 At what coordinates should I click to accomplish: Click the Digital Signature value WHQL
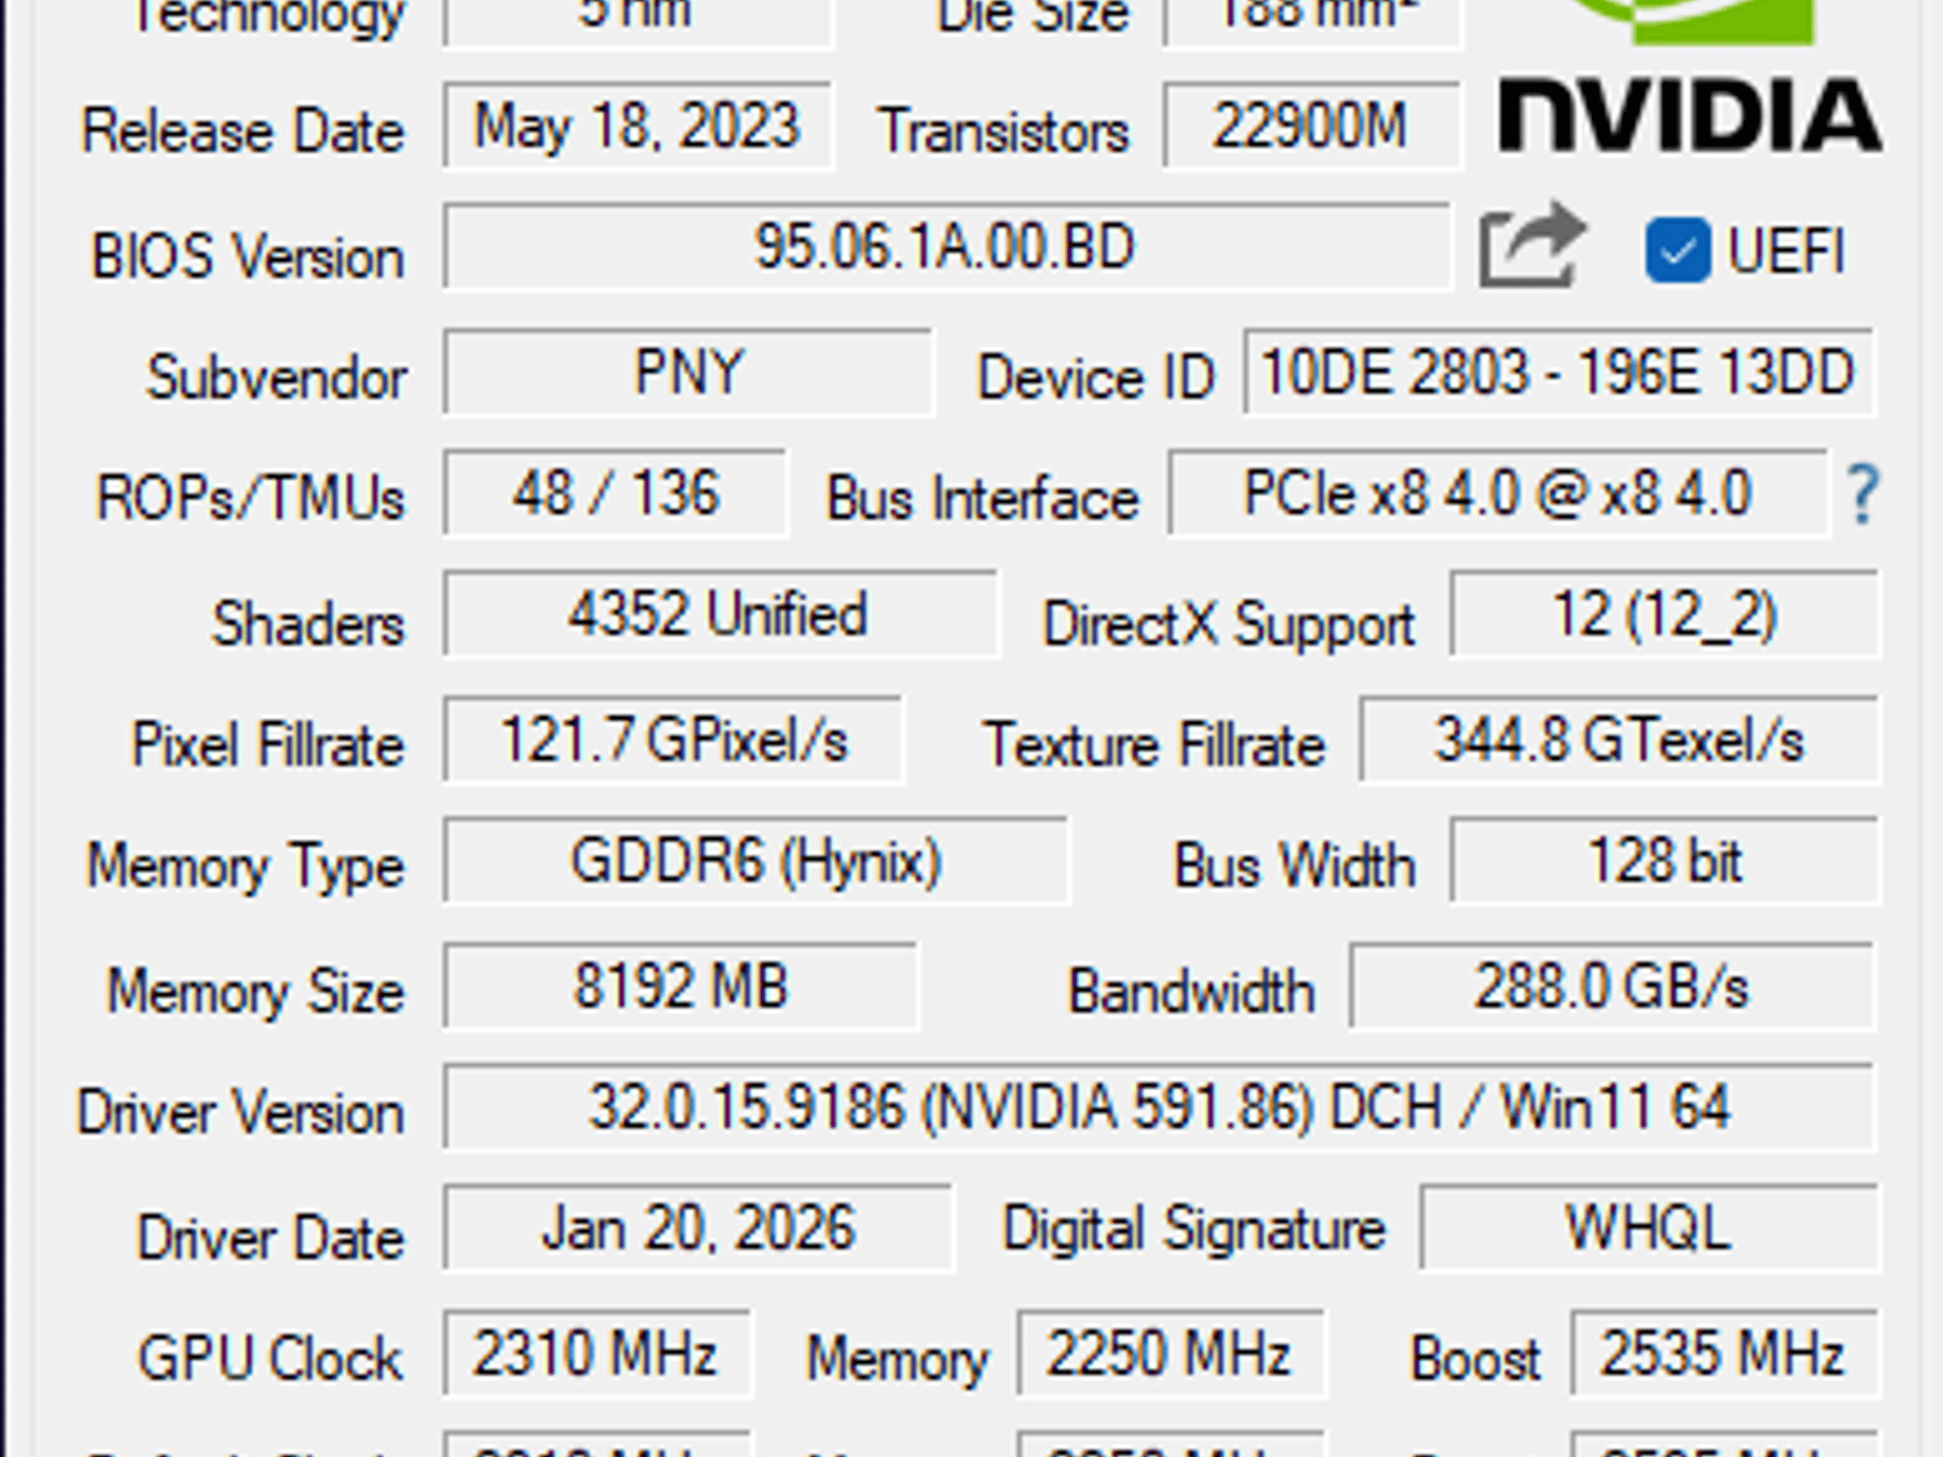pyautogui.click(x=1649, y=1228)
